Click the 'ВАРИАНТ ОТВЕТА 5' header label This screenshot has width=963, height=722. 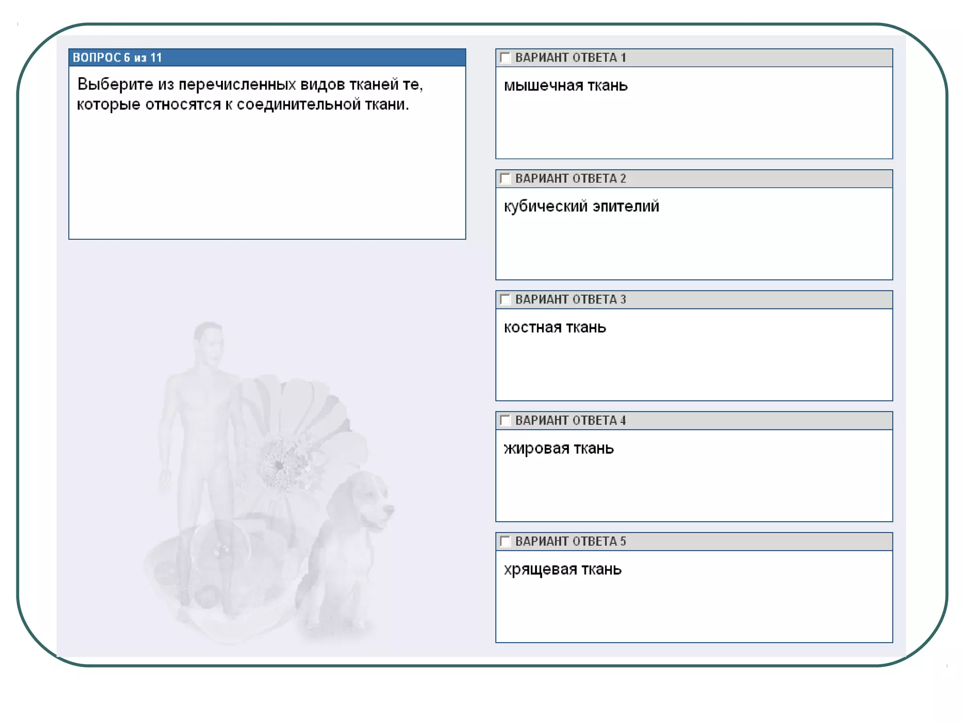[570, 541]
